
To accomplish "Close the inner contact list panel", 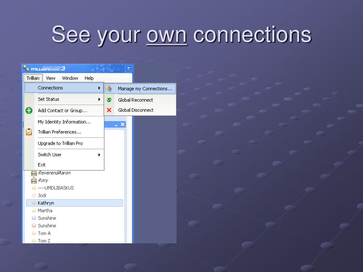I will pyautogui.click(x=122, y=124).
